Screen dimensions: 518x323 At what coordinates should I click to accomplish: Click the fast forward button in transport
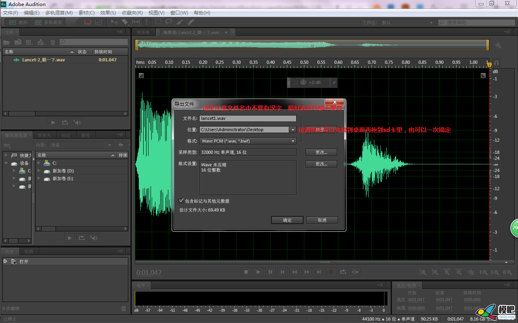307,272
